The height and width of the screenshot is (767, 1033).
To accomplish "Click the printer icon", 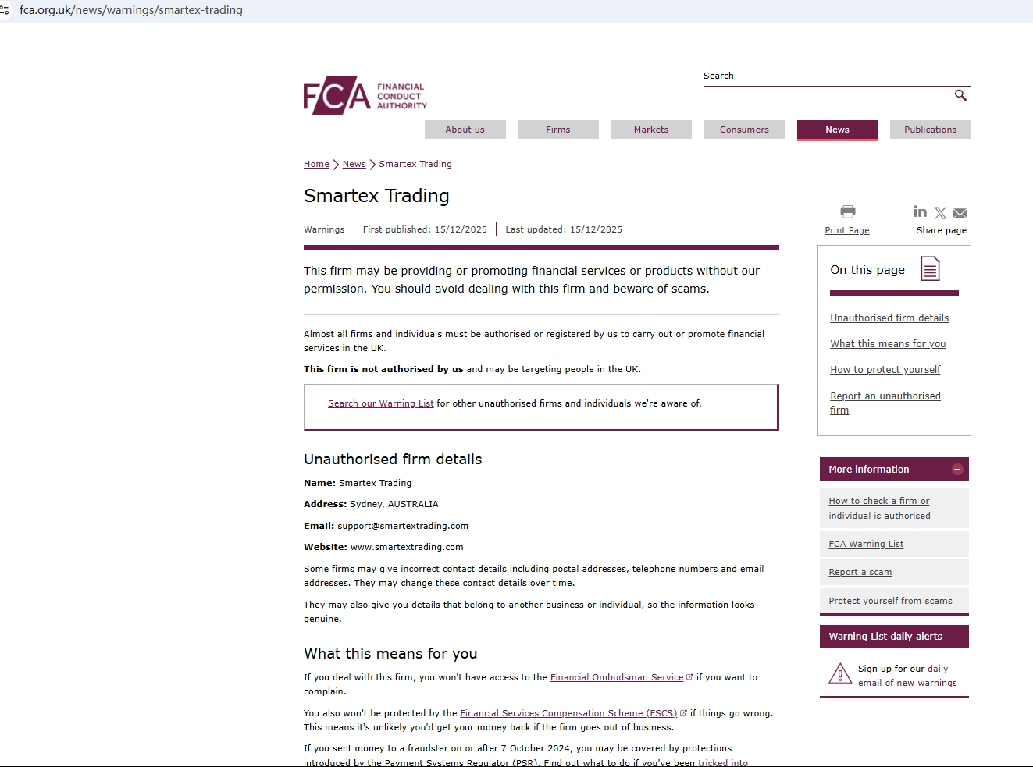I will 847,211.
